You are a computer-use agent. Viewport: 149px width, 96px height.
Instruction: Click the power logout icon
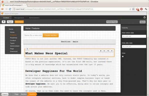pos(144,17)
